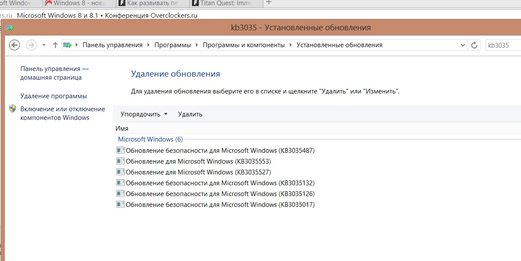
Task: Expand chevron after Программы и компоненты
Action: coord(291,45)
